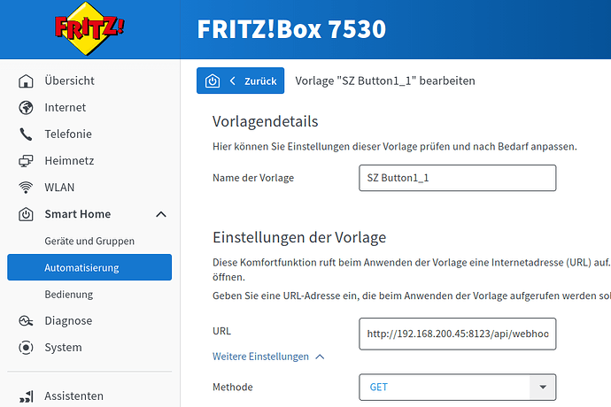This screenshot has height=407, width=611.
Task: Click the 'Methode' label
Action: point(233,388)
